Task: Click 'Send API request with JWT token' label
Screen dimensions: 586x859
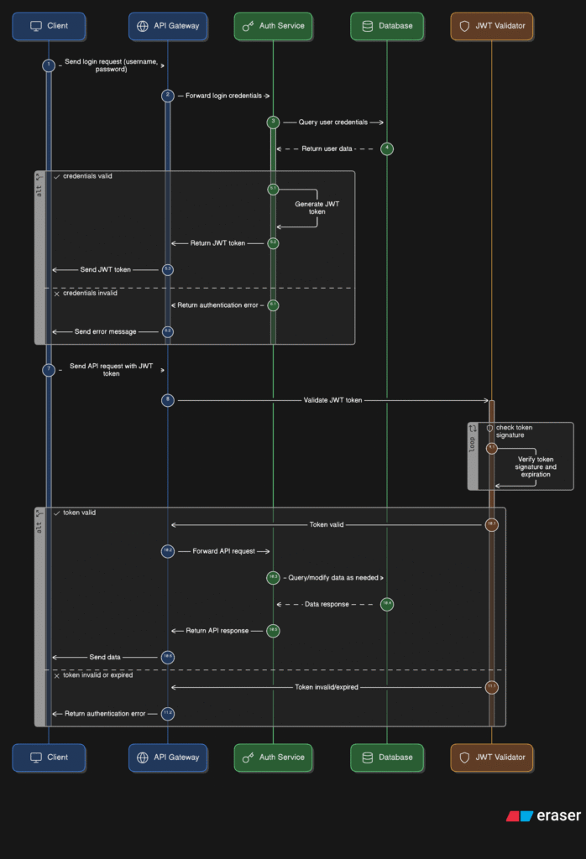Action: [112, 370]
